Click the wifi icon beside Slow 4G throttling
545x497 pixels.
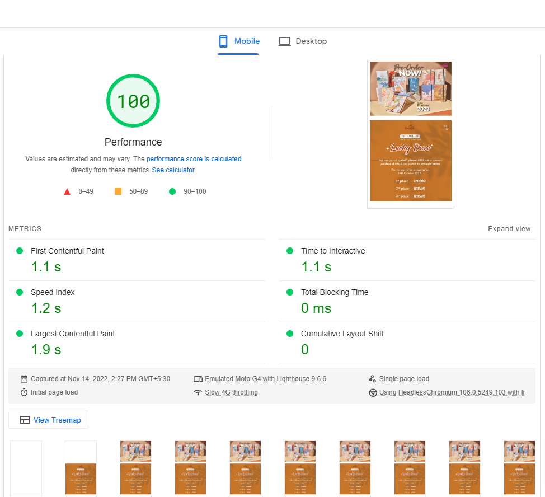click(198, 392)
